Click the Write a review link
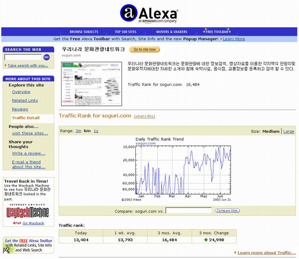The image size is (299, 259). coord(29,153)
